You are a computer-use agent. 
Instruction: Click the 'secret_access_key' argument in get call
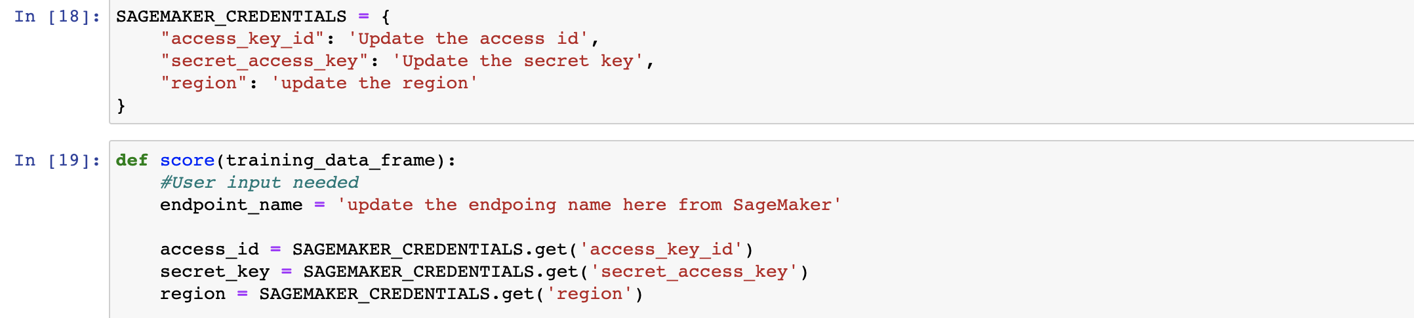pyautogui.click(x=694, y=272)
